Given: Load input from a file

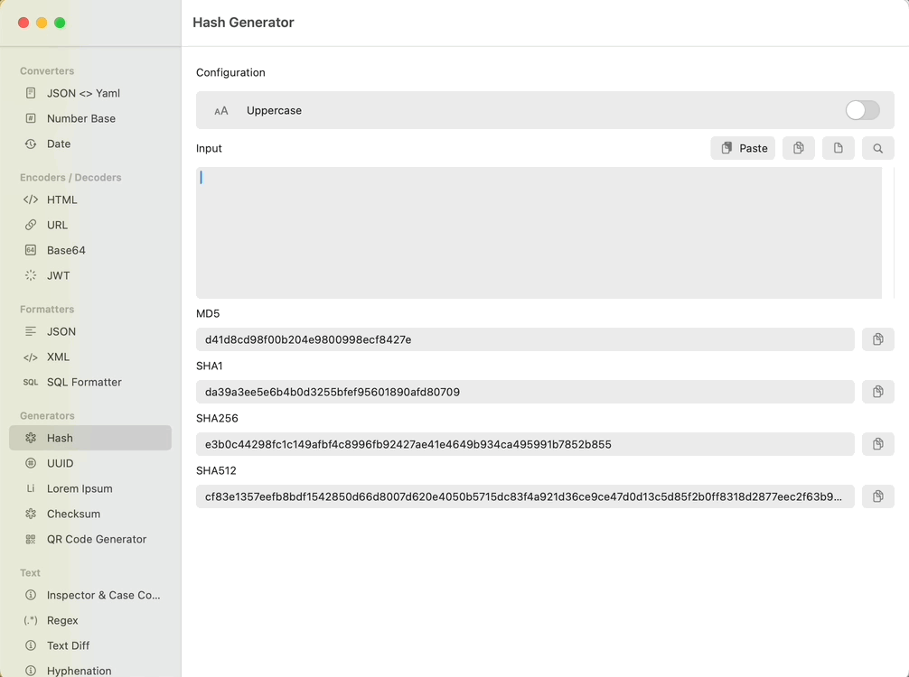Looking at the screenshot, I should (x=839, y=148).
